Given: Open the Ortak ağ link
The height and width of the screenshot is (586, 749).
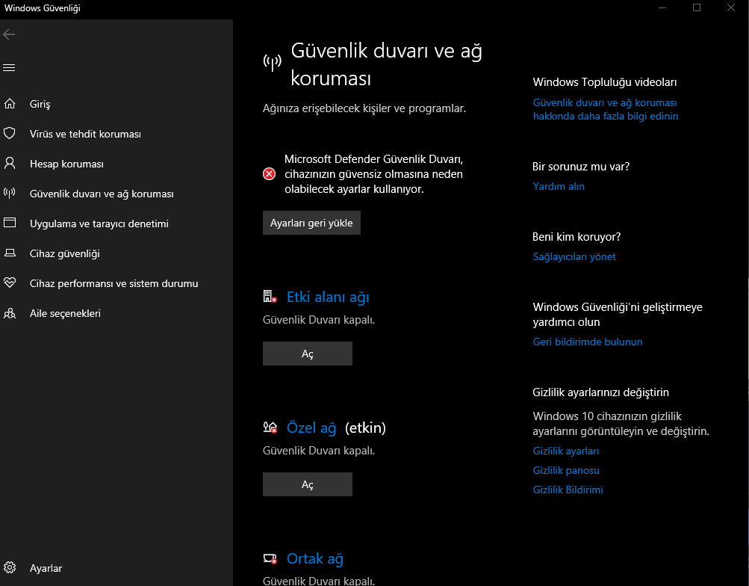Looking at the screenshot, I should [315, 558].
